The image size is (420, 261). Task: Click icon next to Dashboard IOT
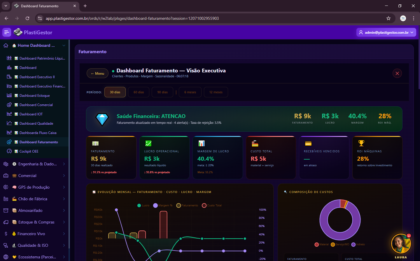(9, 114)
